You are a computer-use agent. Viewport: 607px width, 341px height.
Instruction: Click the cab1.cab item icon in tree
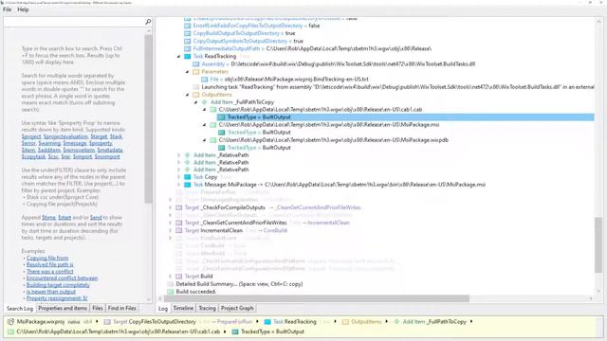212,110
